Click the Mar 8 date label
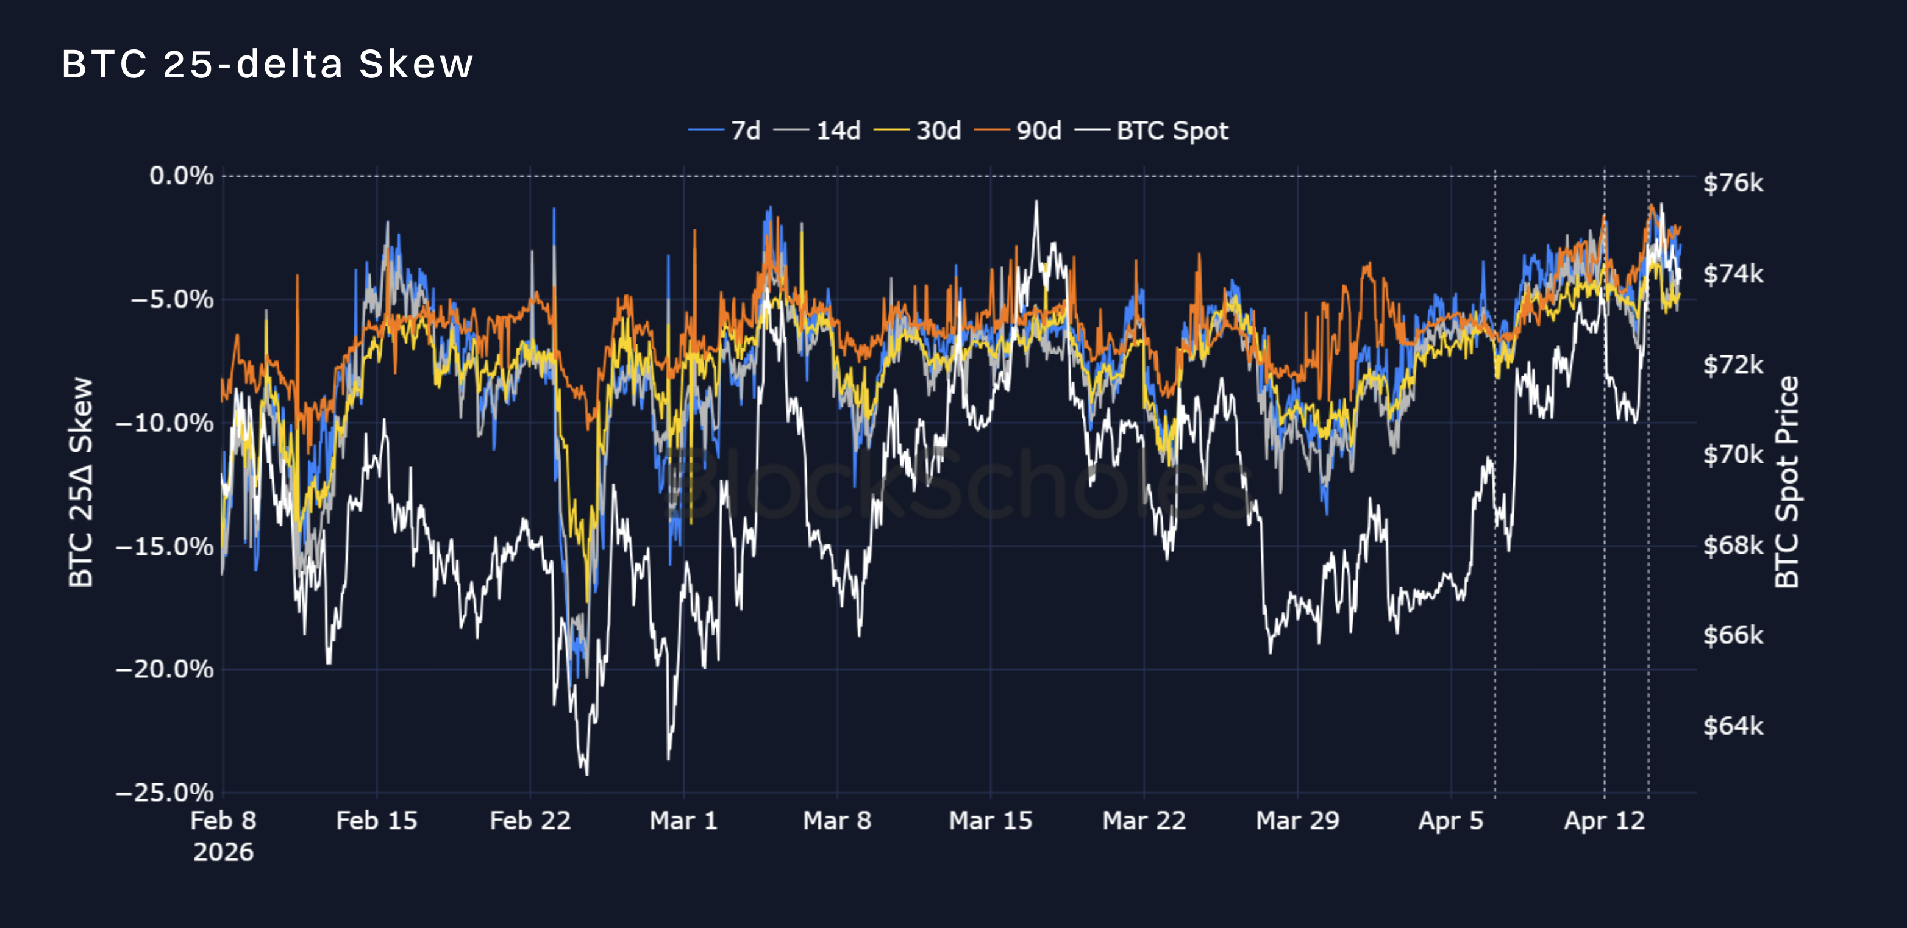Viewport: 1907px width, 928px height. [x=837, y=820]
